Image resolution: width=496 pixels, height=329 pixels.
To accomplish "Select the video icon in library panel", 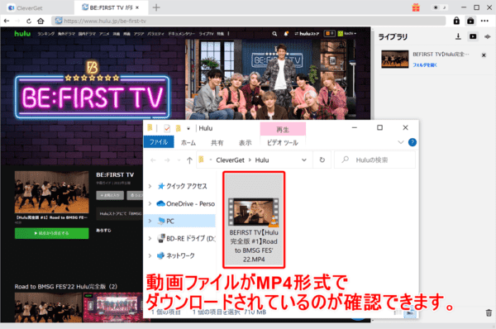I will (473, 36).
